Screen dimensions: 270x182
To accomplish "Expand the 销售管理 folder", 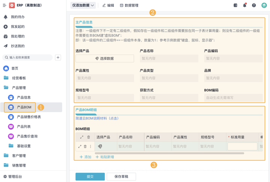I will (x=18, y=165).
